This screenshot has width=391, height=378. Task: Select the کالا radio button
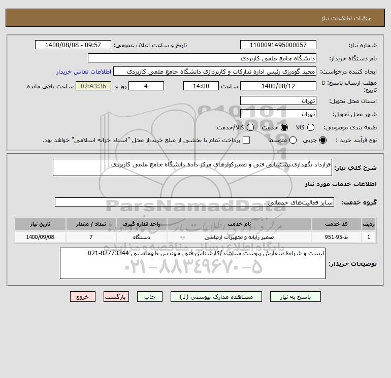(310, 127)
